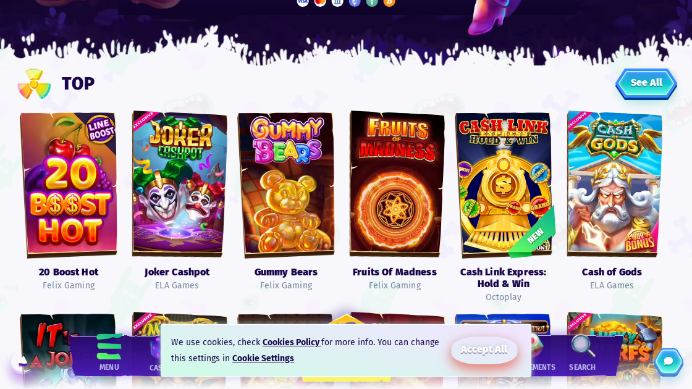Open the Gummy Bears game thumbnail

point(286,185)
